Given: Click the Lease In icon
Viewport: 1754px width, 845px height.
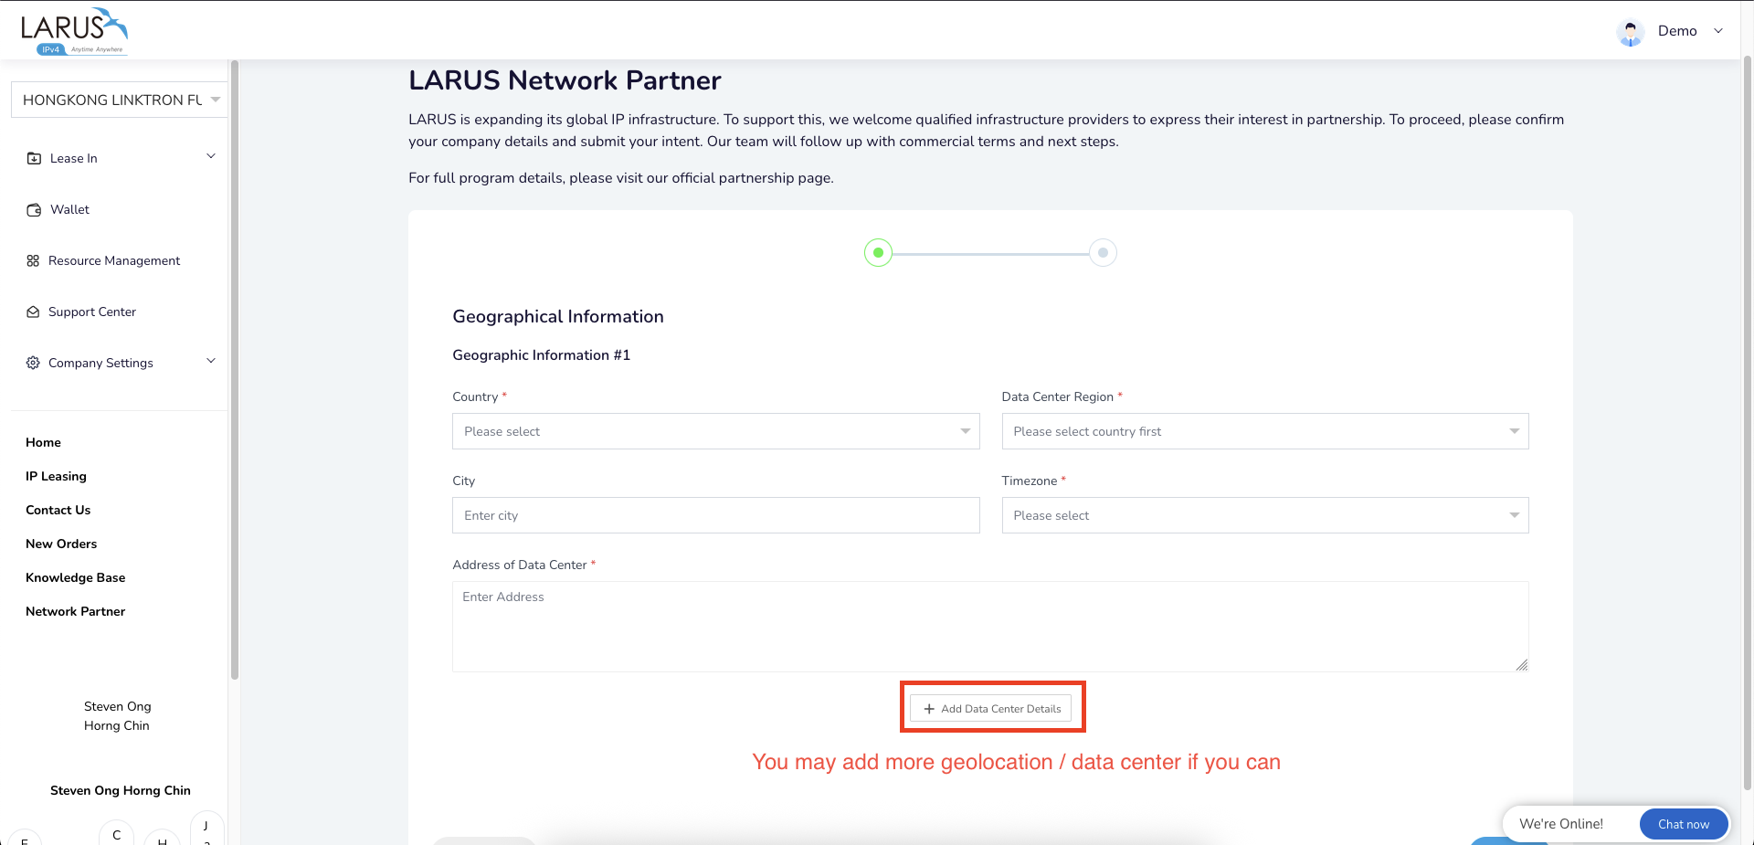Looking at the screenshot, I should click(x=34, y=158).
